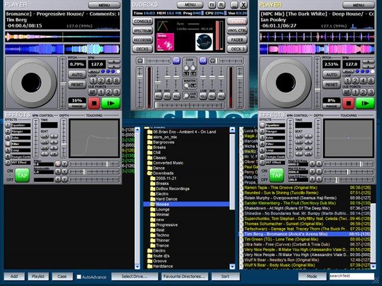Switch to the SPECTRUM view
Screen dimensions: 382x286
pos(143,30)
